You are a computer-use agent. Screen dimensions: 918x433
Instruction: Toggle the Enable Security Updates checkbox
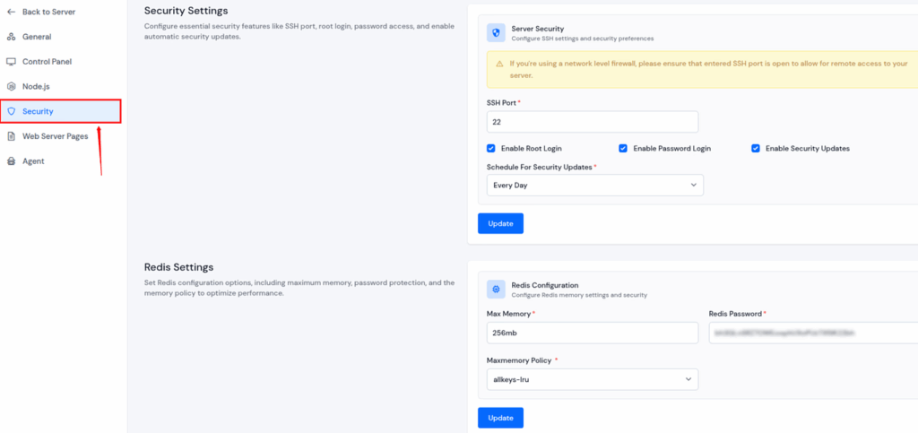click(756, 148)
